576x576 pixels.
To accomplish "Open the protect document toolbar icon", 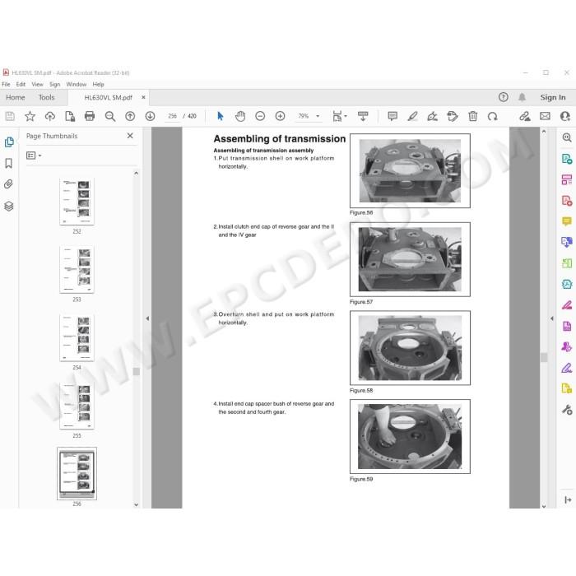I will click(70, 117).
